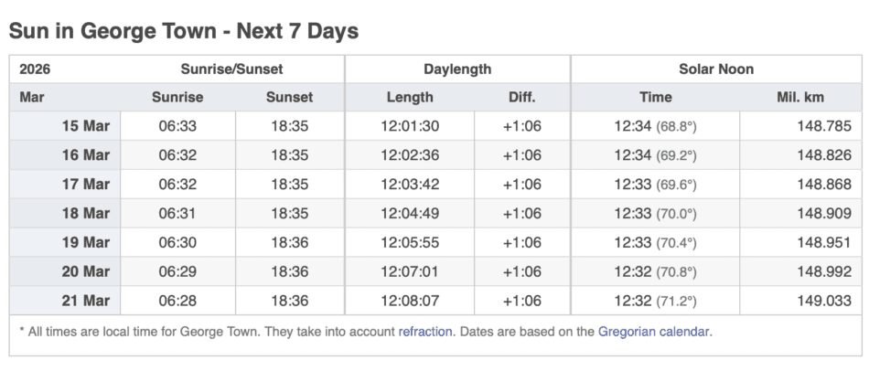The height and width of the screenshot is (371, 869).
Task: Click the 12:08:07 daylength value
Action: (410, 302)
